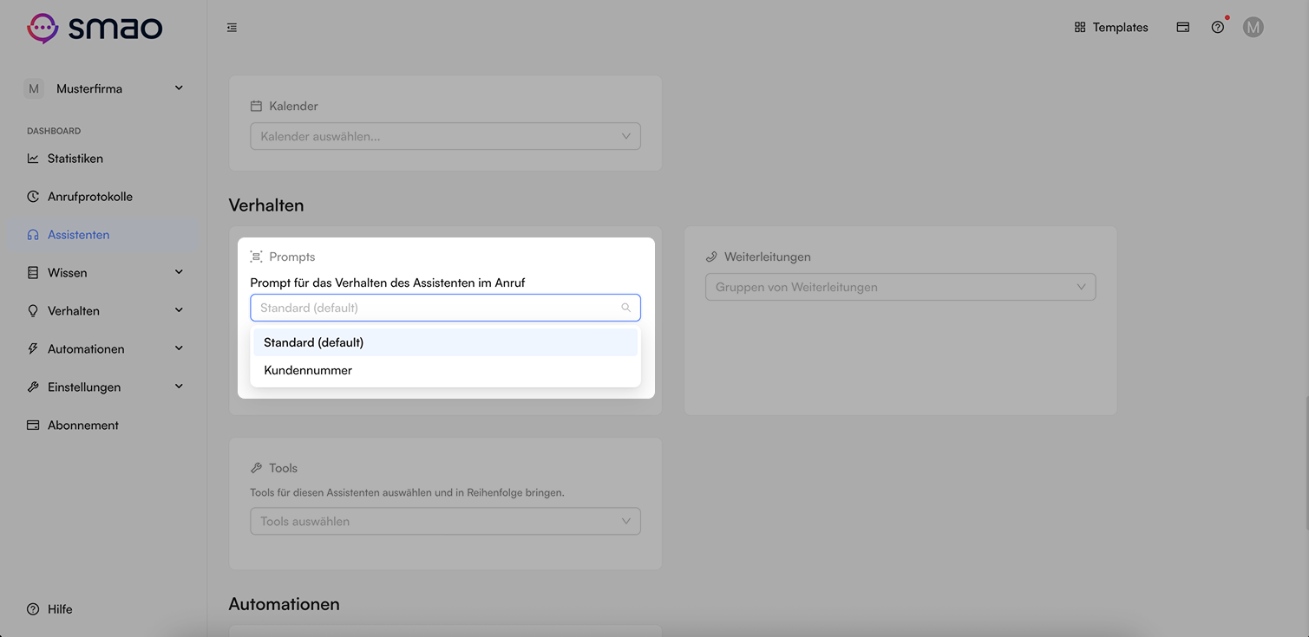
Task: Choose Kundennummer prompt option
Action: (445, 370)
